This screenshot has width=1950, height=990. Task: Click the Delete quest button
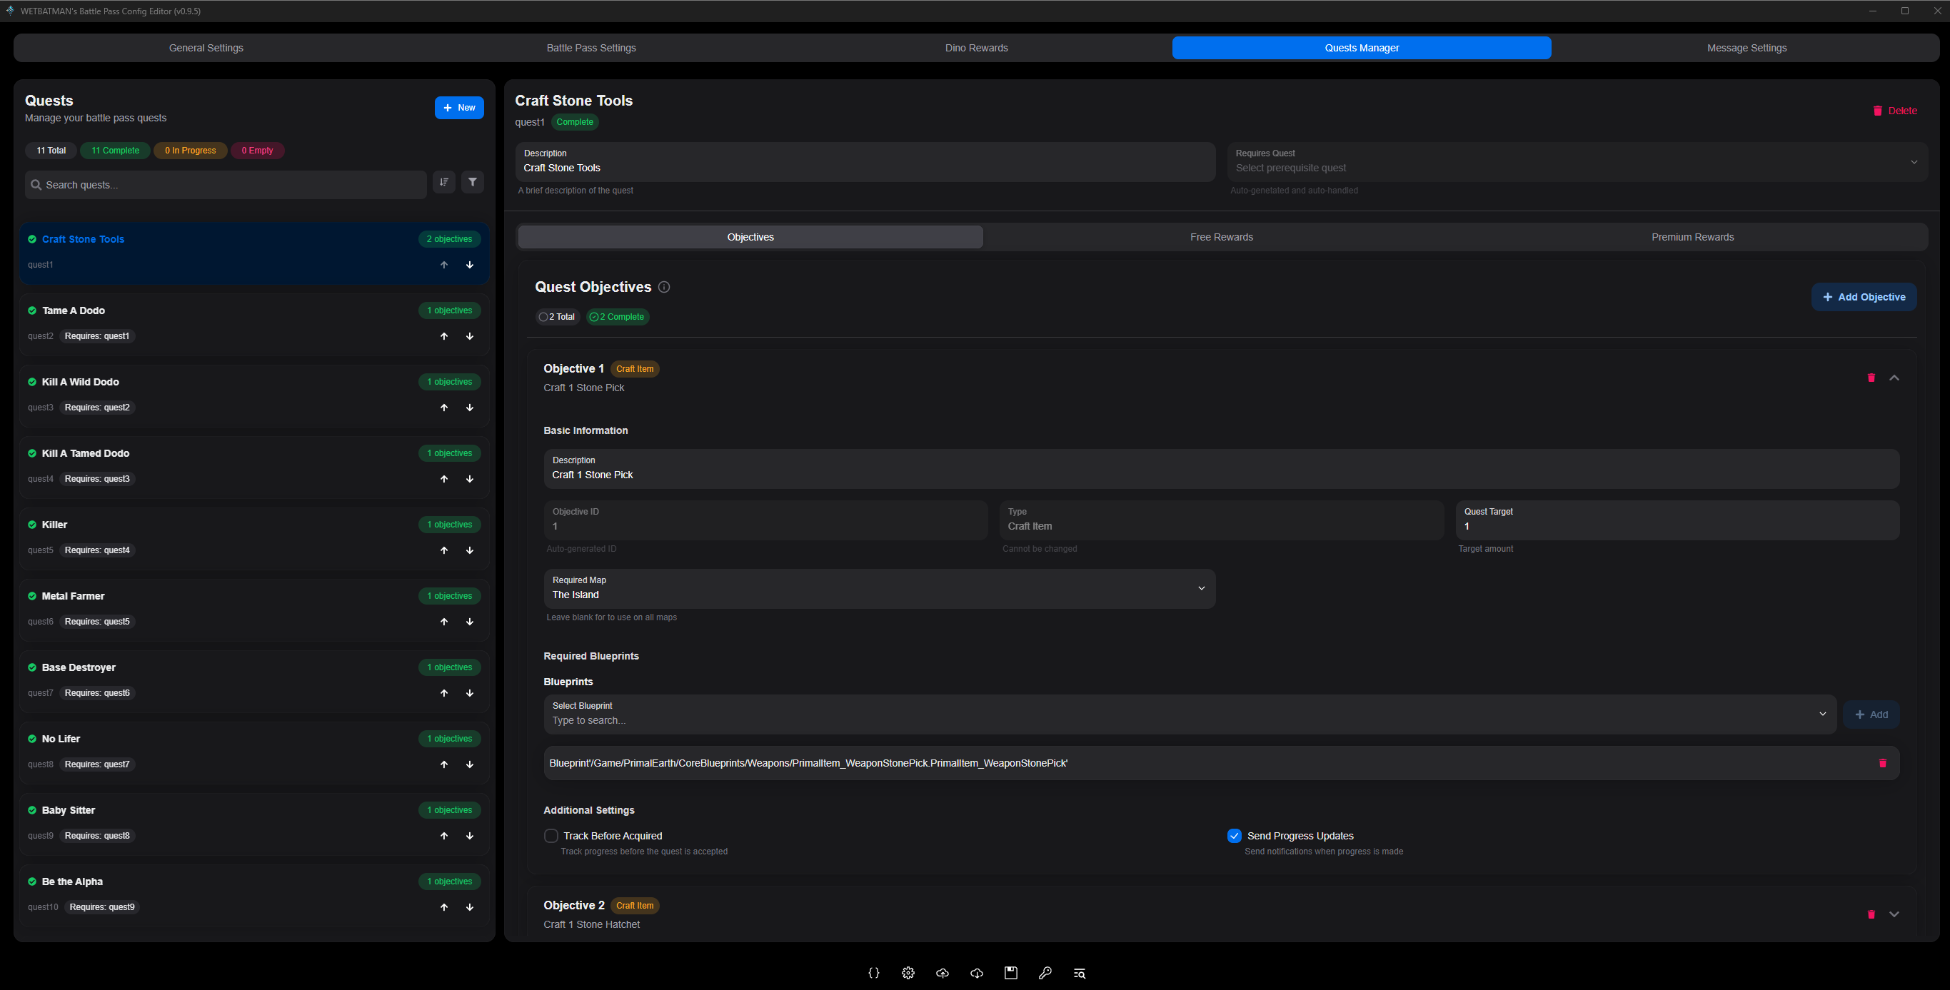coord(1895,111)
